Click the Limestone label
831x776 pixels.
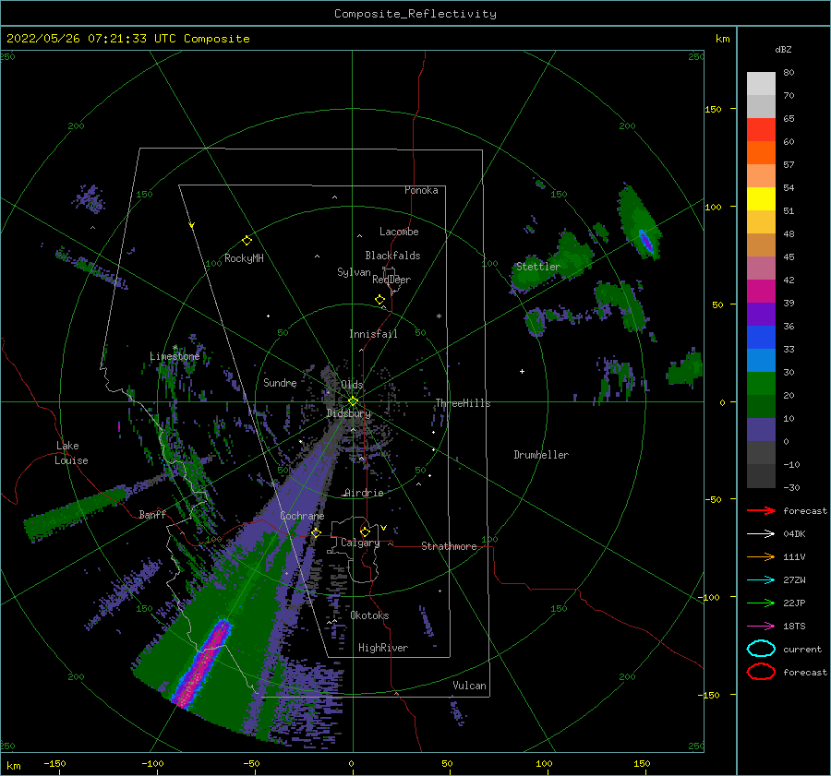[175, 356]
